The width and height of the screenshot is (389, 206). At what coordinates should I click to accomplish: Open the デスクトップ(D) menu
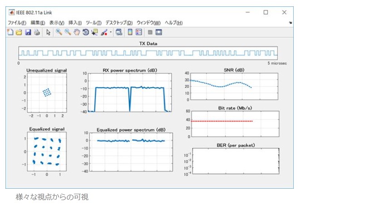119,23
